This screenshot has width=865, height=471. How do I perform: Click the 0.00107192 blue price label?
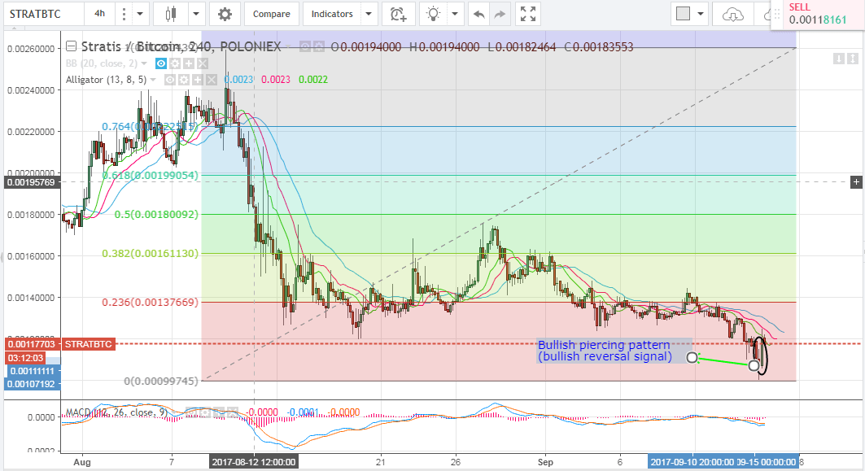tap(32, 384)
